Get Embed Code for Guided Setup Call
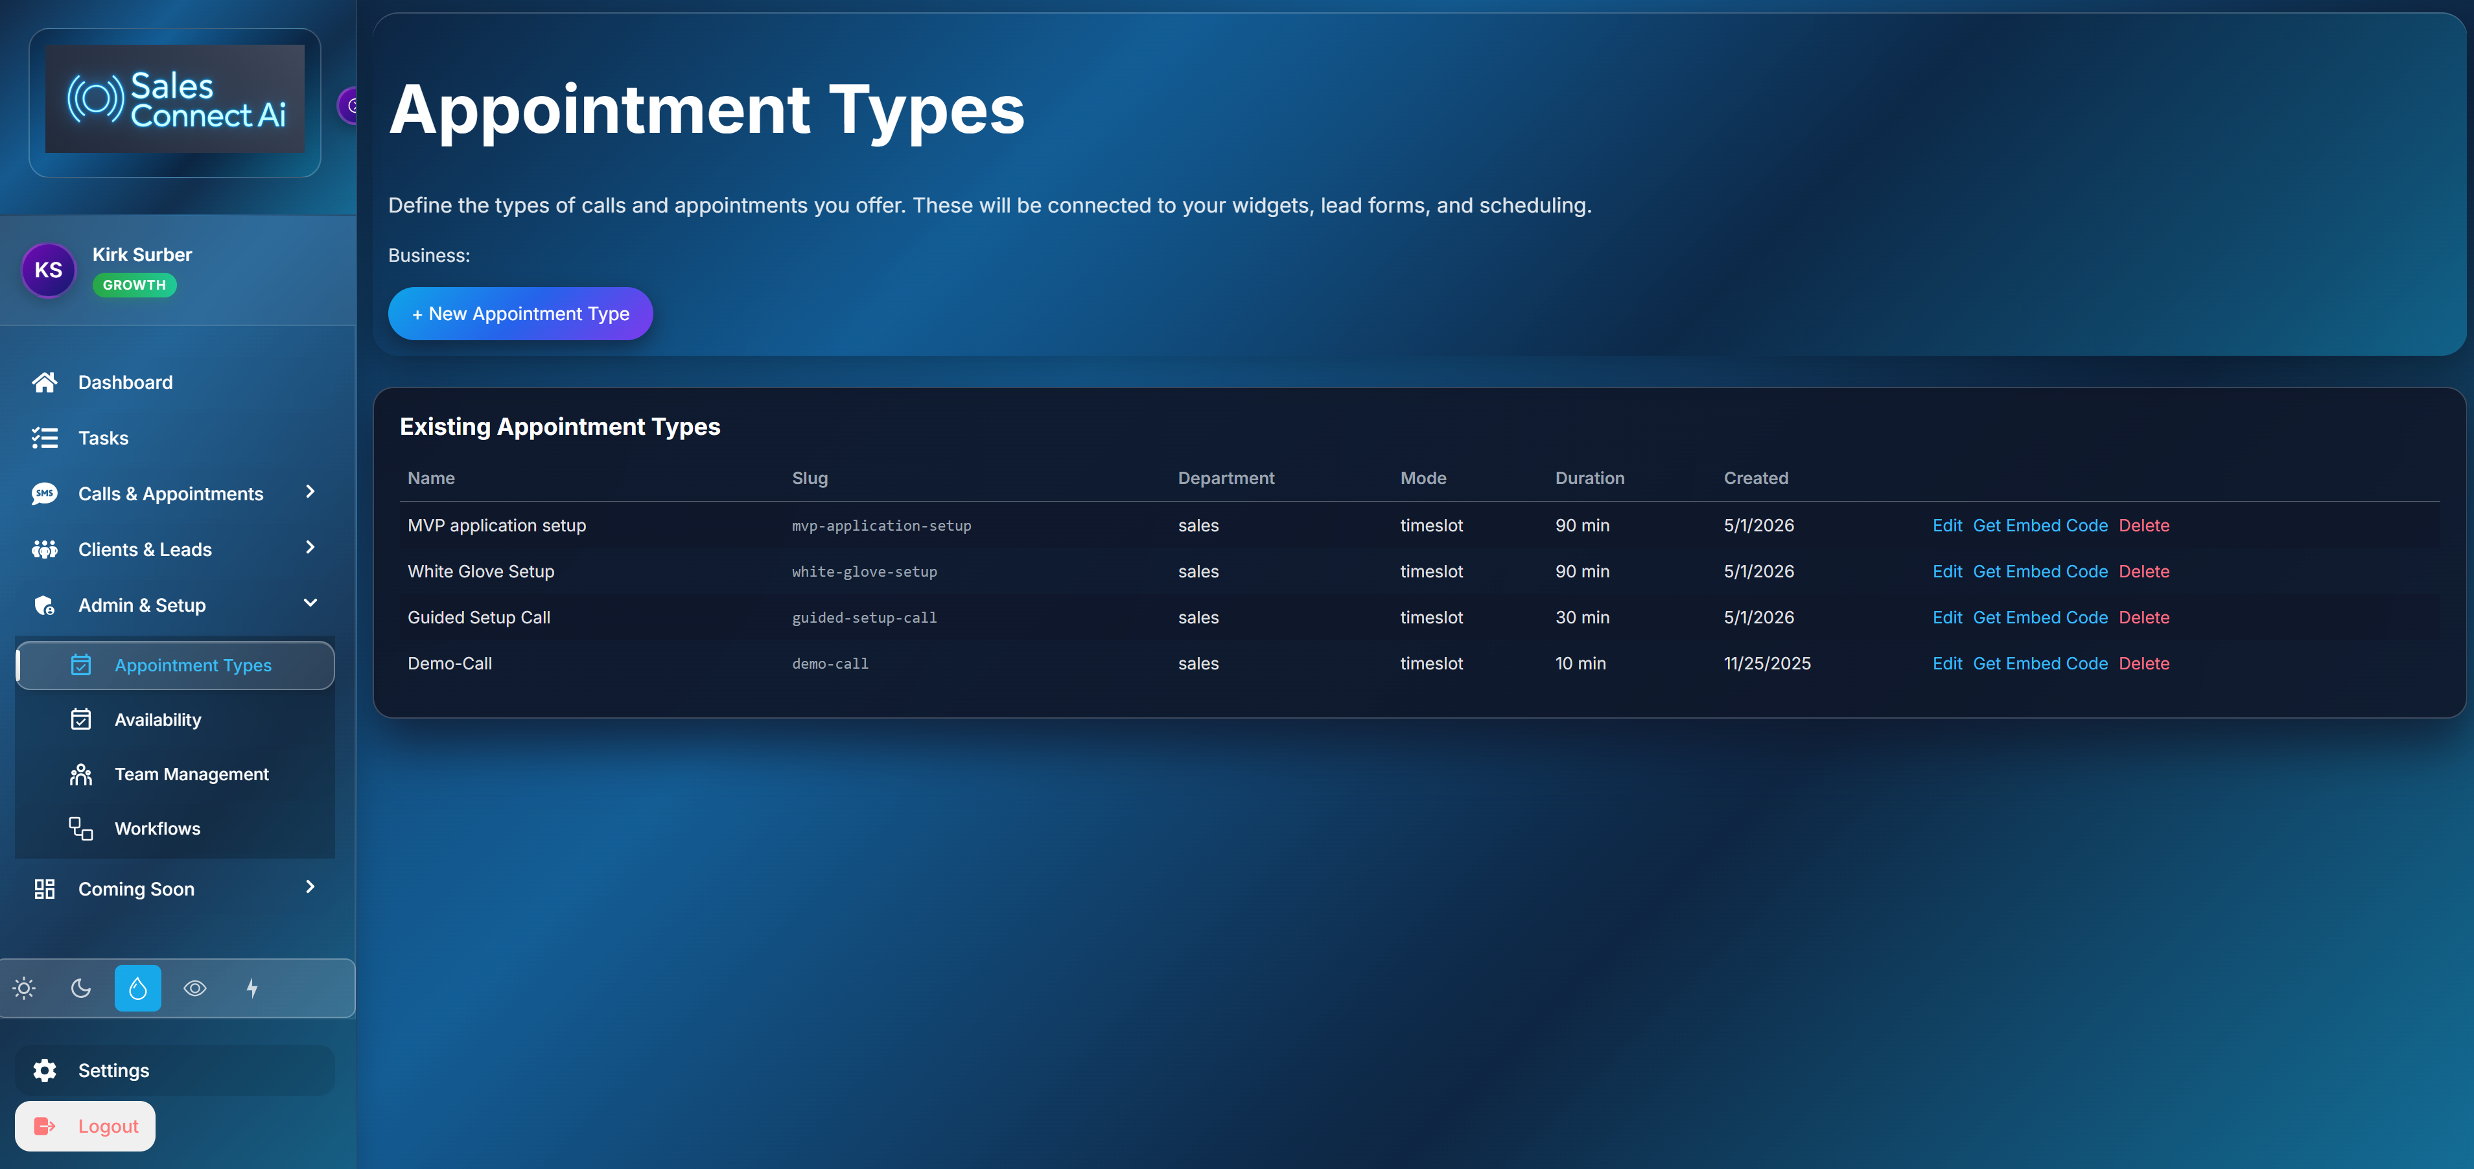 pyautogui.click(x=2040, y=618)
